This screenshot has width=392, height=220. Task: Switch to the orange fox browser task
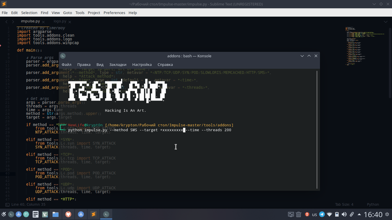click(68, 214)
